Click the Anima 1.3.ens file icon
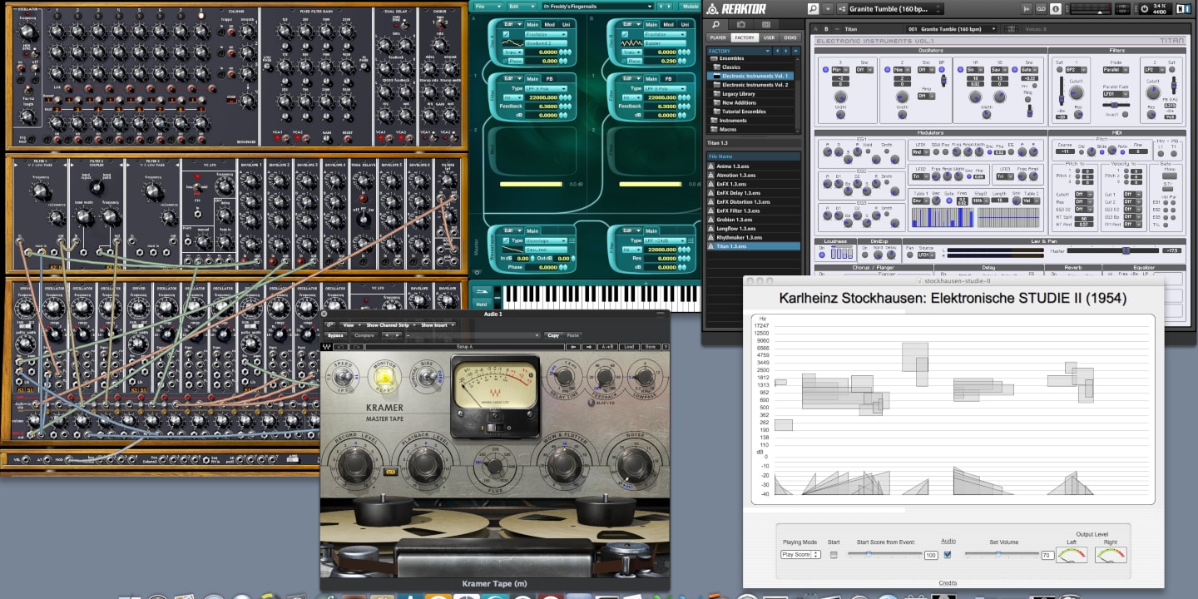 (710, 166)
